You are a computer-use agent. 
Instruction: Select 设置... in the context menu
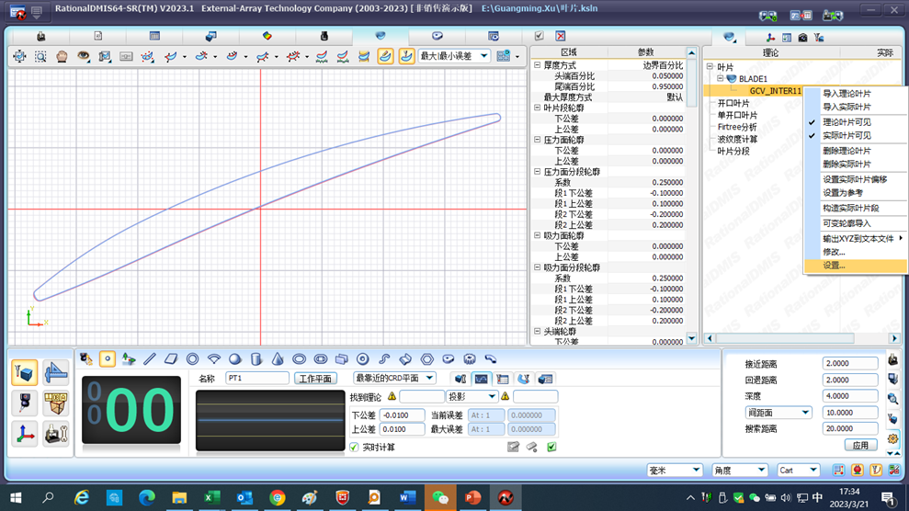[835, 266]
